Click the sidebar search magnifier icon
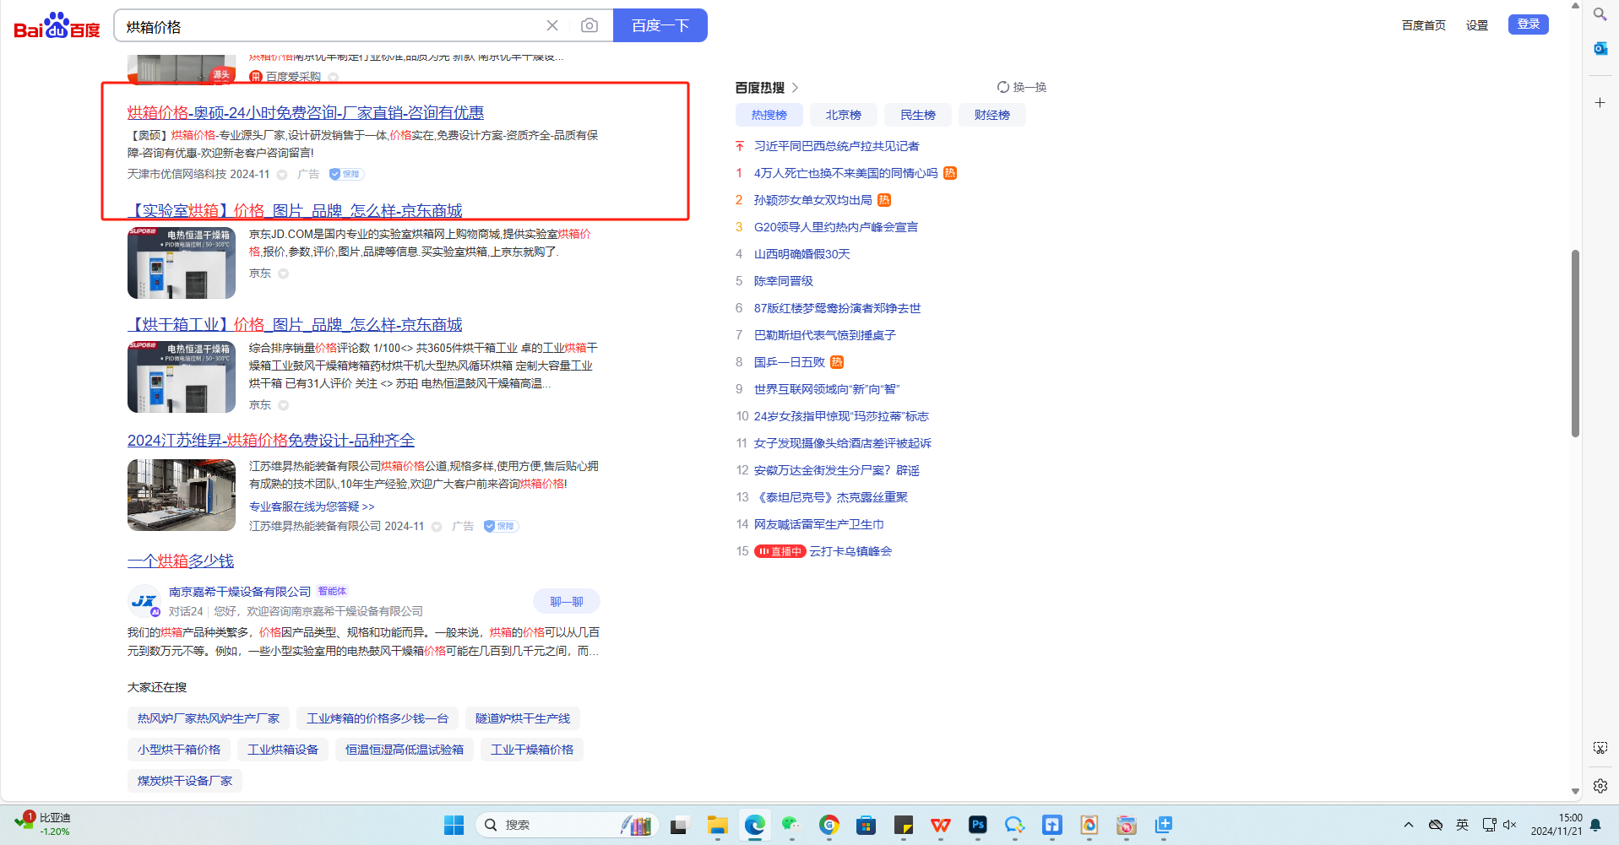The height and width of the screenshot is (845, 1619). point(1600,14)
